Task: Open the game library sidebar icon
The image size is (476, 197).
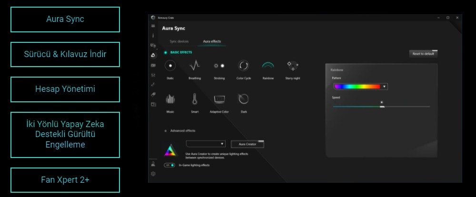Action: tap(153, 65)
